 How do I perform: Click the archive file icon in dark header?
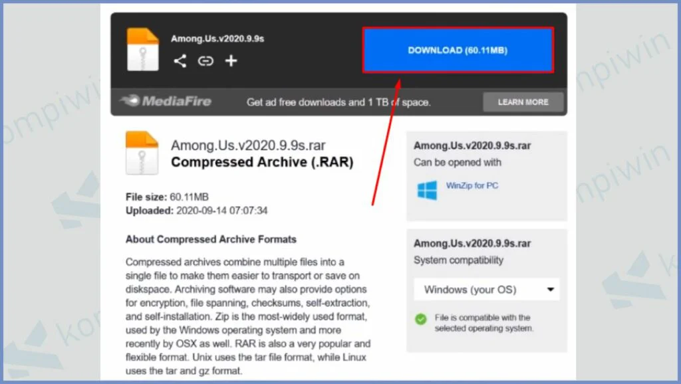click(x=142, y=48)
